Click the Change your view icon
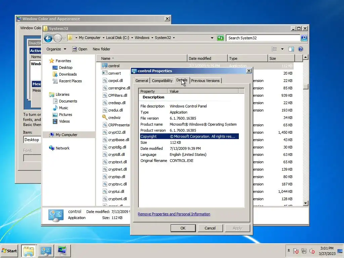Viewport: 344px width, 258px height. click(274, 49)
